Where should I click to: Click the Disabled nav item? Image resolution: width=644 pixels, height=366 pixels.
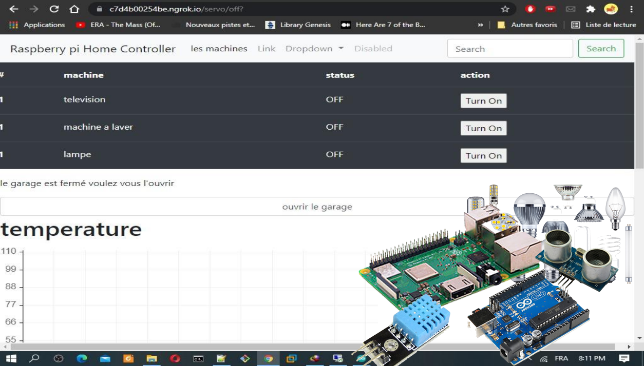(373, 49)
